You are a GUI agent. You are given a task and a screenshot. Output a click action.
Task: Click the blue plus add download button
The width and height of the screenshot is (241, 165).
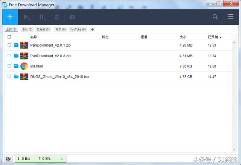[10, 17]
